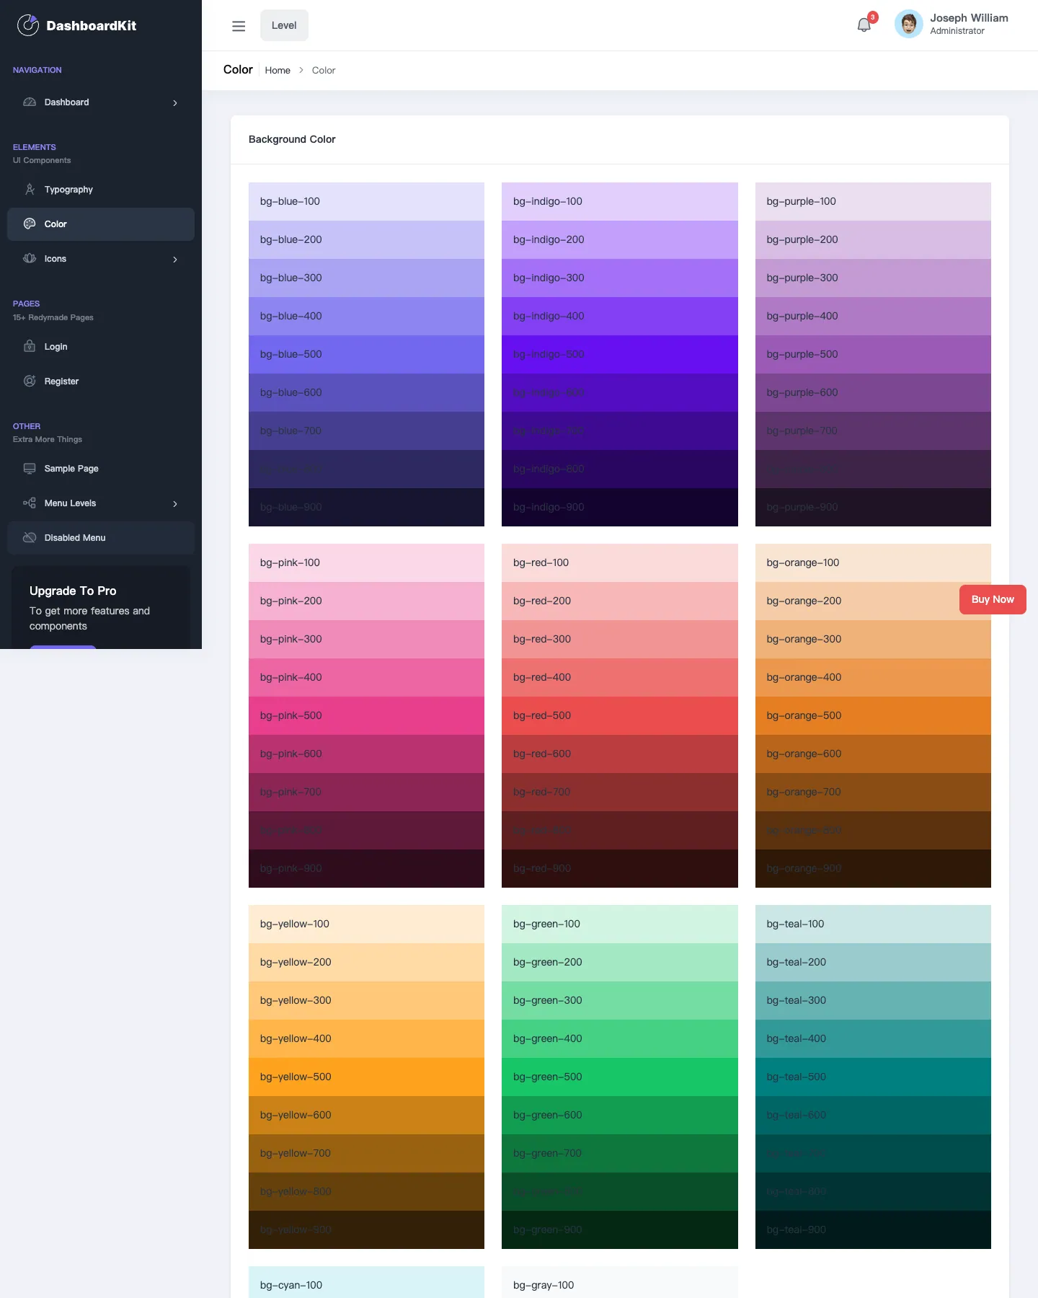
Task: Select the bg-green-500 swatch
Action: point(620,1077)
